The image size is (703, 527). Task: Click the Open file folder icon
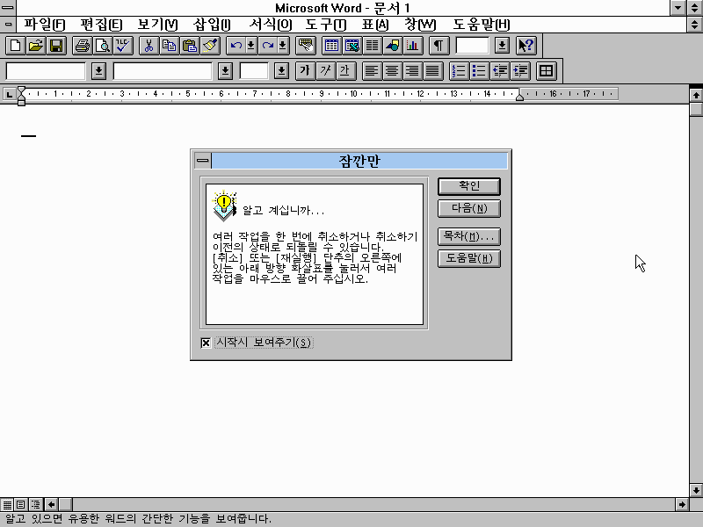(x=36, y=46)
